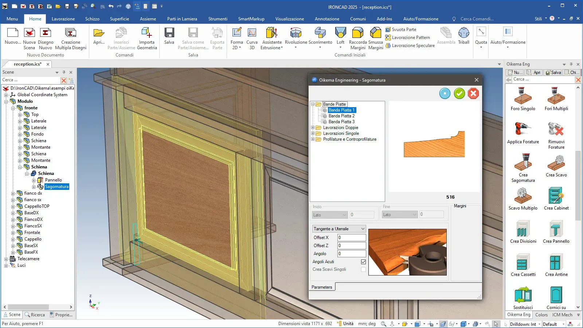Expand the Profilature e Controprofilature folder
583x328 pixels.
tap(313, 139)
